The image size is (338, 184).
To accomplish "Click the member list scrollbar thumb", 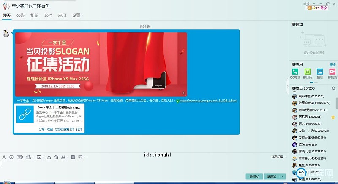I will [337, 103].
